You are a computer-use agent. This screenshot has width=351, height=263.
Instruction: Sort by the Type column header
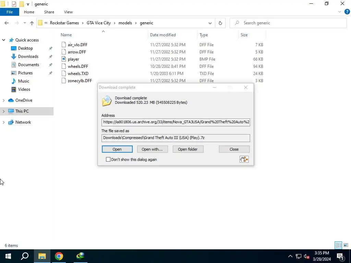tap(204, 35)
